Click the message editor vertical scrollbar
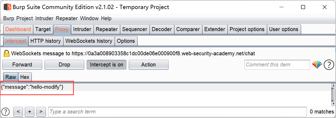 click(333, 96)
